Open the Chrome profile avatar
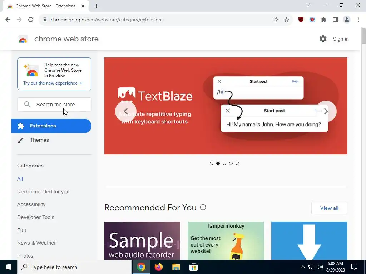 tap(347, 20)
